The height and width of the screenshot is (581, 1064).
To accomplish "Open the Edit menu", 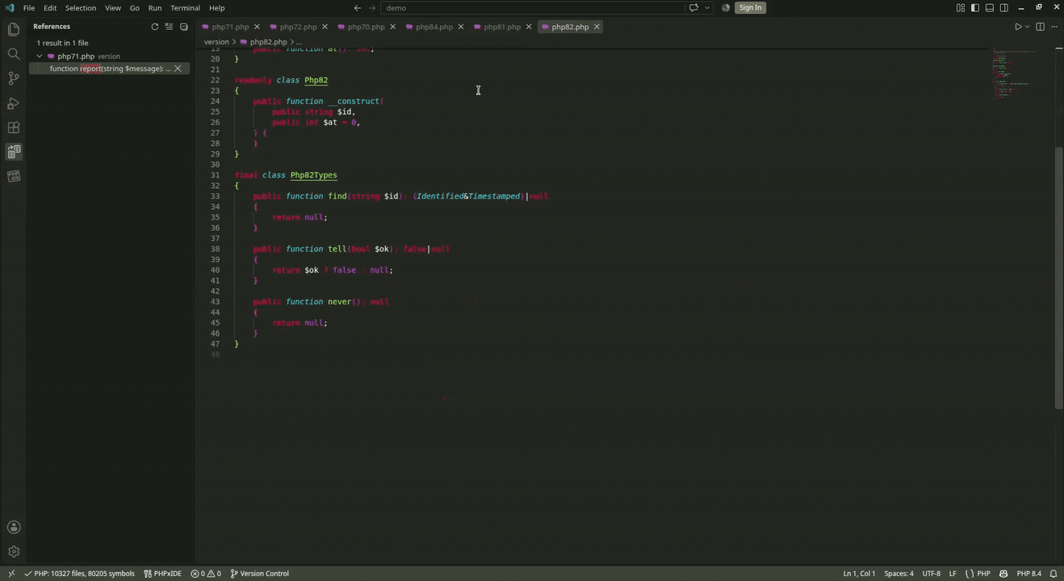I will (x=50, y=8).
